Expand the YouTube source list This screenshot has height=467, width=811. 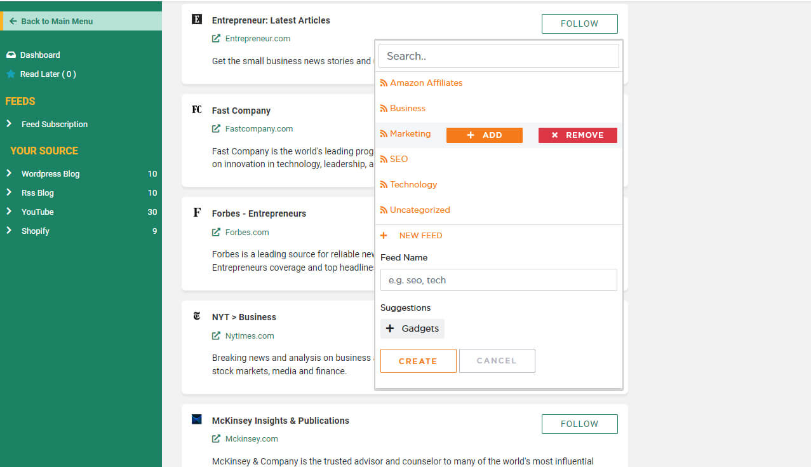pyautogui.click(x=81, y=212)
